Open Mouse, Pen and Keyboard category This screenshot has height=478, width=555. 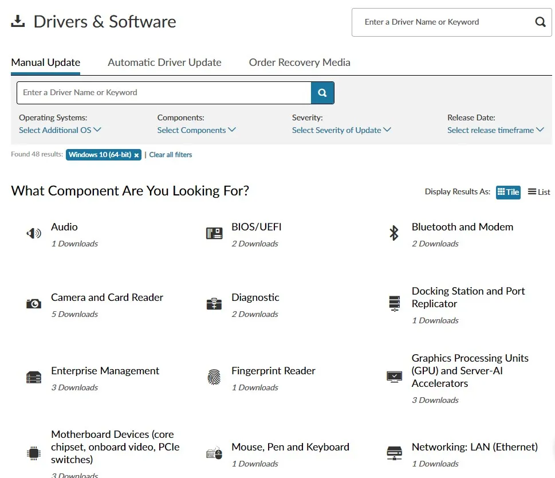tap(290, 447)
